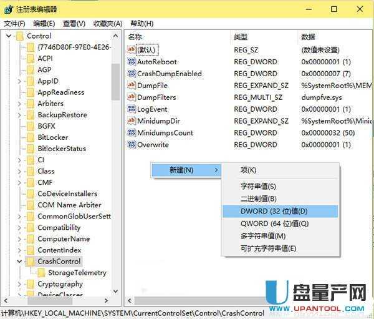Click the Registry Editor app icon in title bar

8,9
